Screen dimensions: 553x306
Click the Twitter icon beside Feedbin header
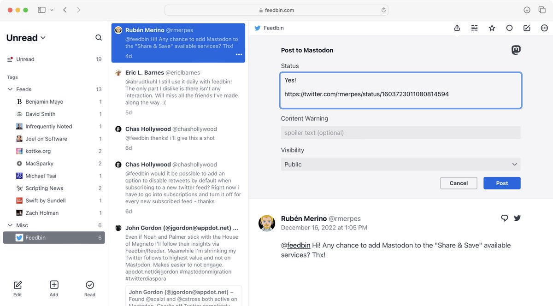tap(258, 28)
